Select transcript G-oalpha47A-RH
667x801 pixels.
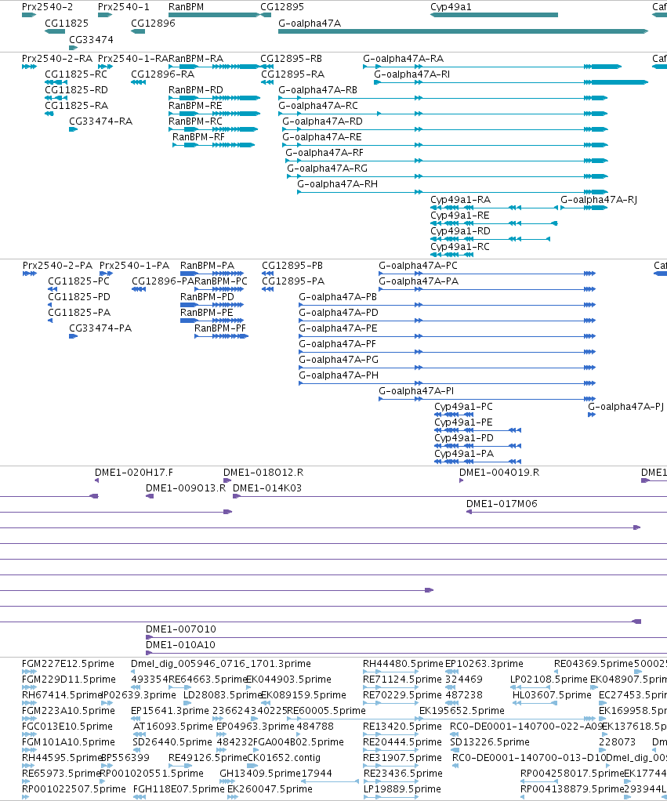tap(337, 184)
